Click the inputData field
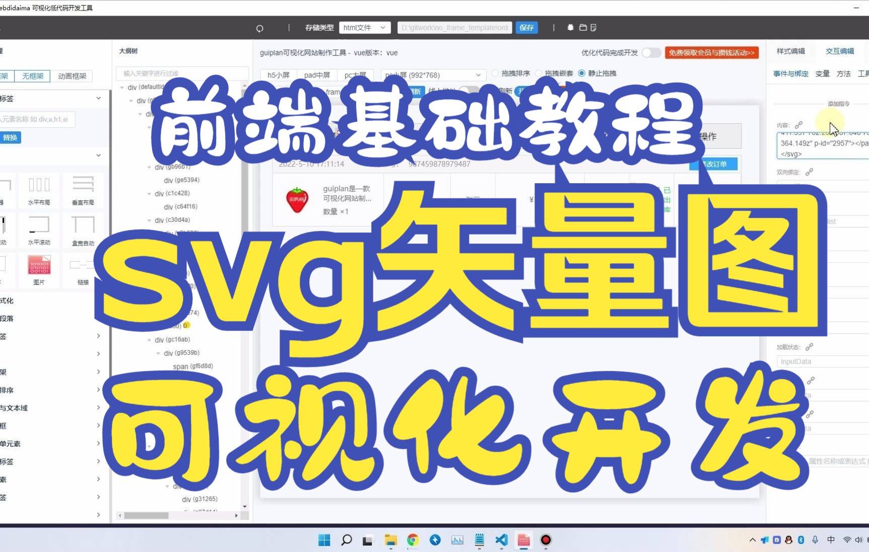The height and width of the screenshot is (552, 869). pos(822,361)
